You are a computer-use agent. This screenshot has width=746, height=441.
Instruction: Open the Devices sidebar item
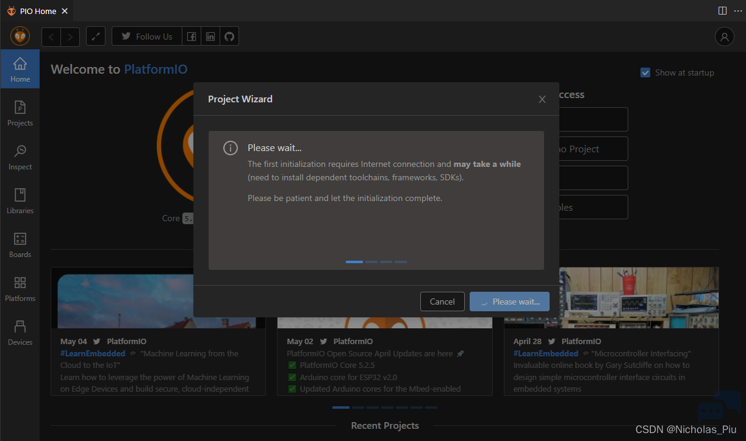coord(20,333)
